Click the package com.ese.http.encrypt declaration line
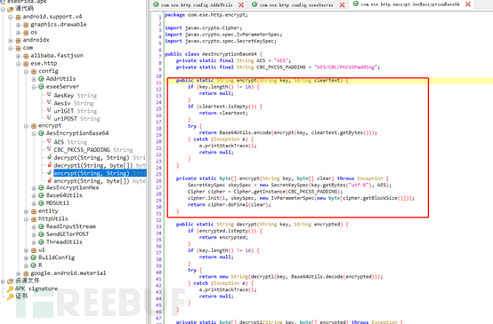Image resolution: width=493 pixels, height=324 pixels. pyautogui.click(x=206, y=15)
